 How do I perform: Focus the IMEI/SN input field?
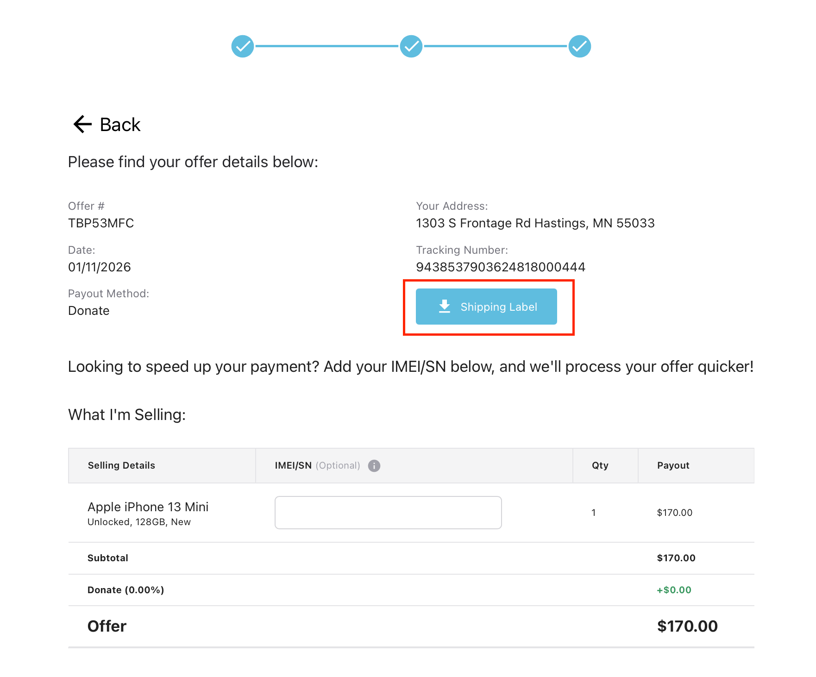pyautogui.click(x=388, y=513)
